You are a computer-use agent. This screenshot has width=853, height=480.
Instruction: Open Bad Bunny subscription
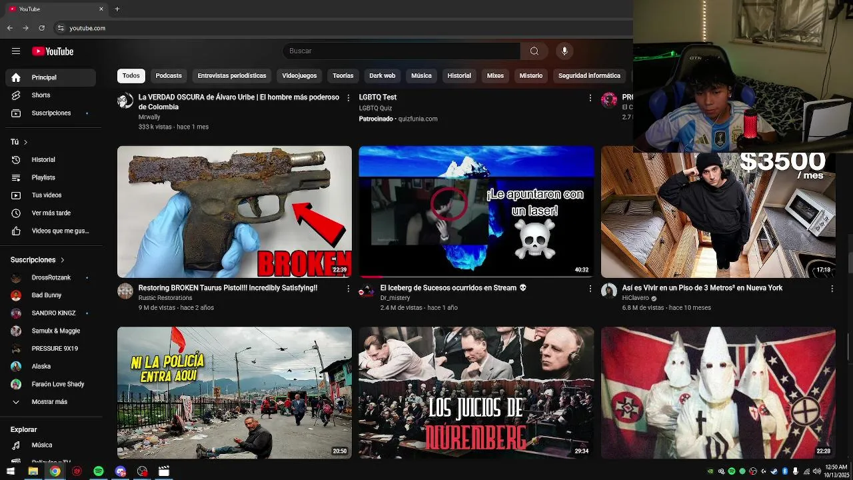(x=51, y=295)
